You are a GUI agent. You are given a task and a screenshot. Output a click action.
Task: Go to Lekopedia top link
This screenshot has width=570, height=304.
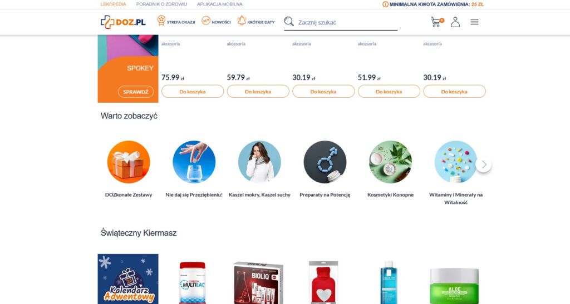(114, 4)
